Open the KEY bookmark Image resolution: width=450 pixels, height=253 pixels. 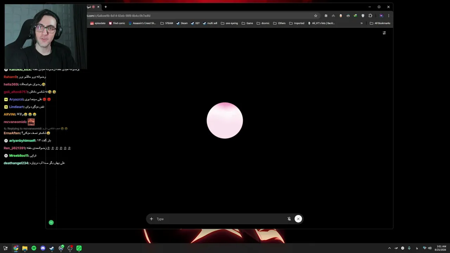[x=195, y=23]
